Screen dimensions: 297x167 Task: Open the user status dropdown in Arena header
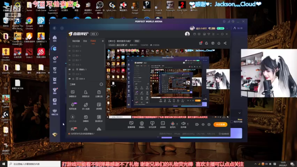click(227, 28)
